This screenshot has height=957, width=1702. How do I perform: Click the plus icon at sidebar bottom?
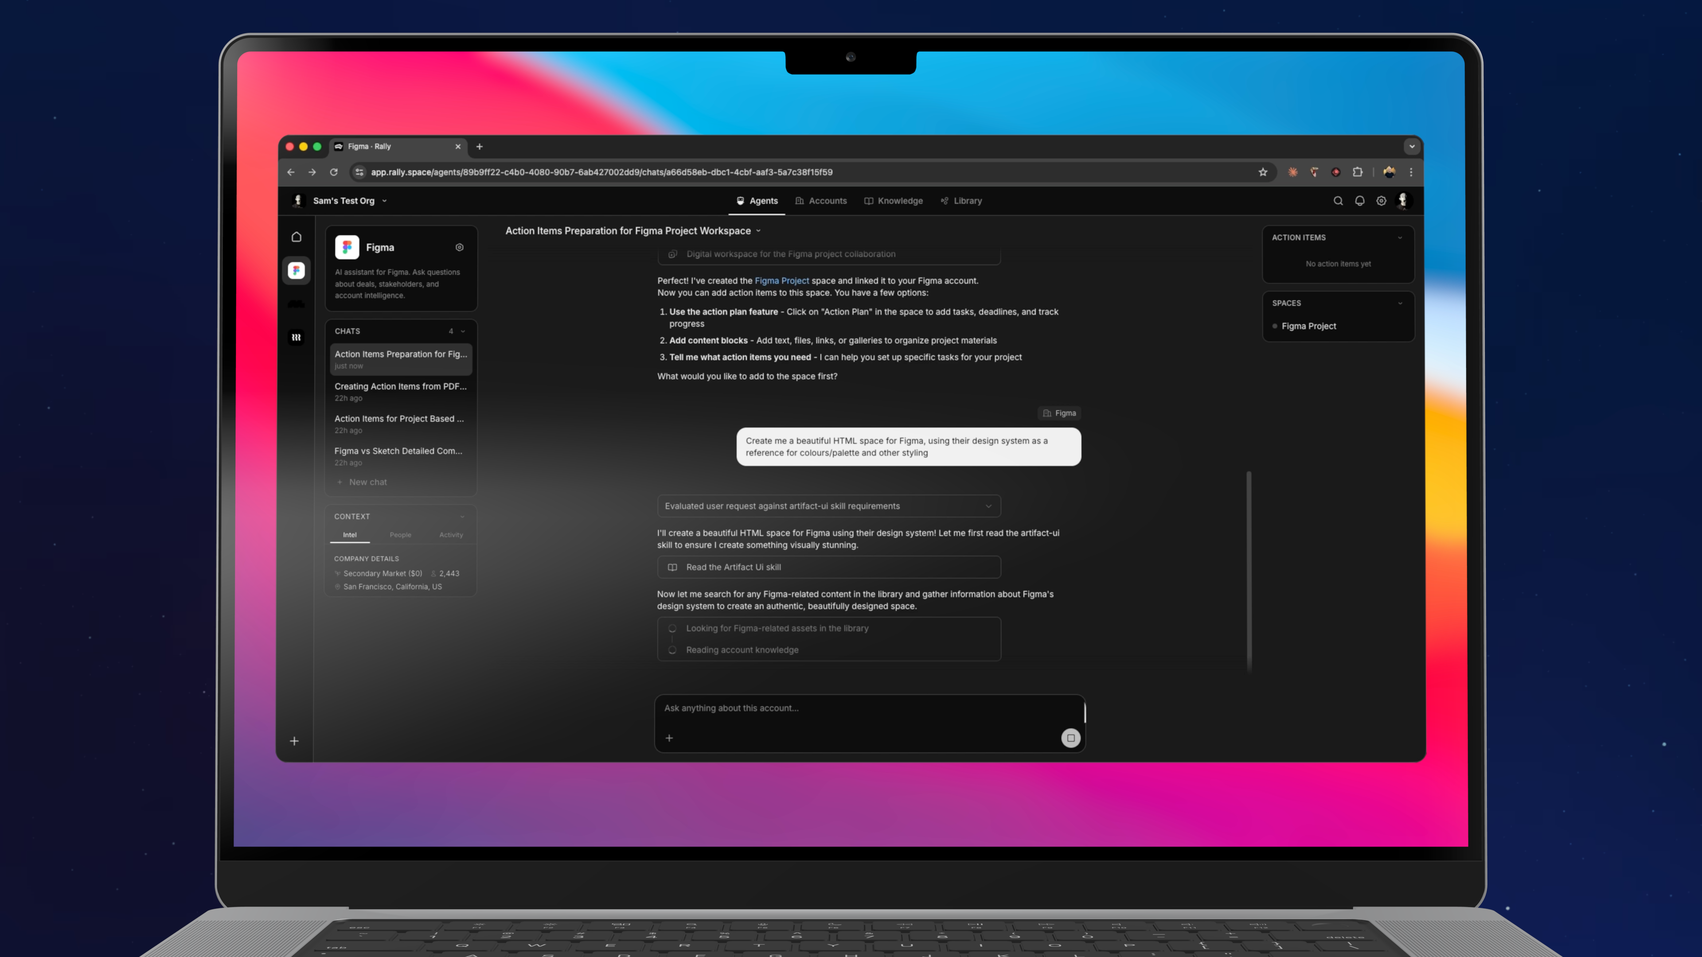pos(294,741)
